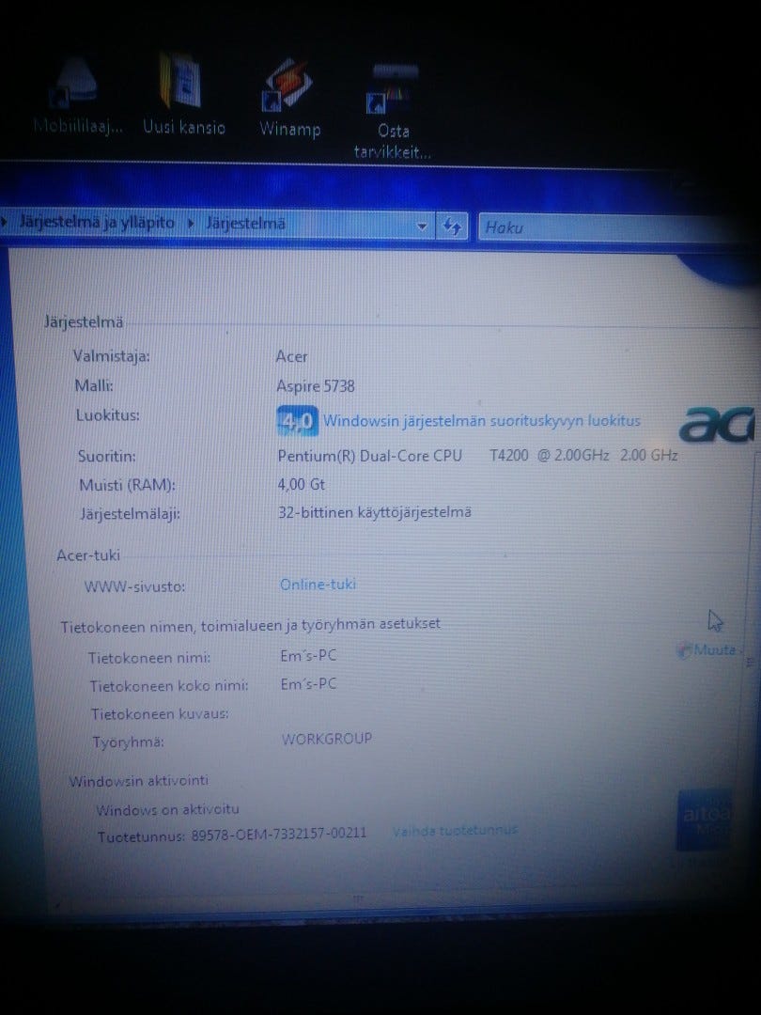Viewport: 761px width, 1015px height.
Task: Click the Suoritin: label
Action: 107,456
